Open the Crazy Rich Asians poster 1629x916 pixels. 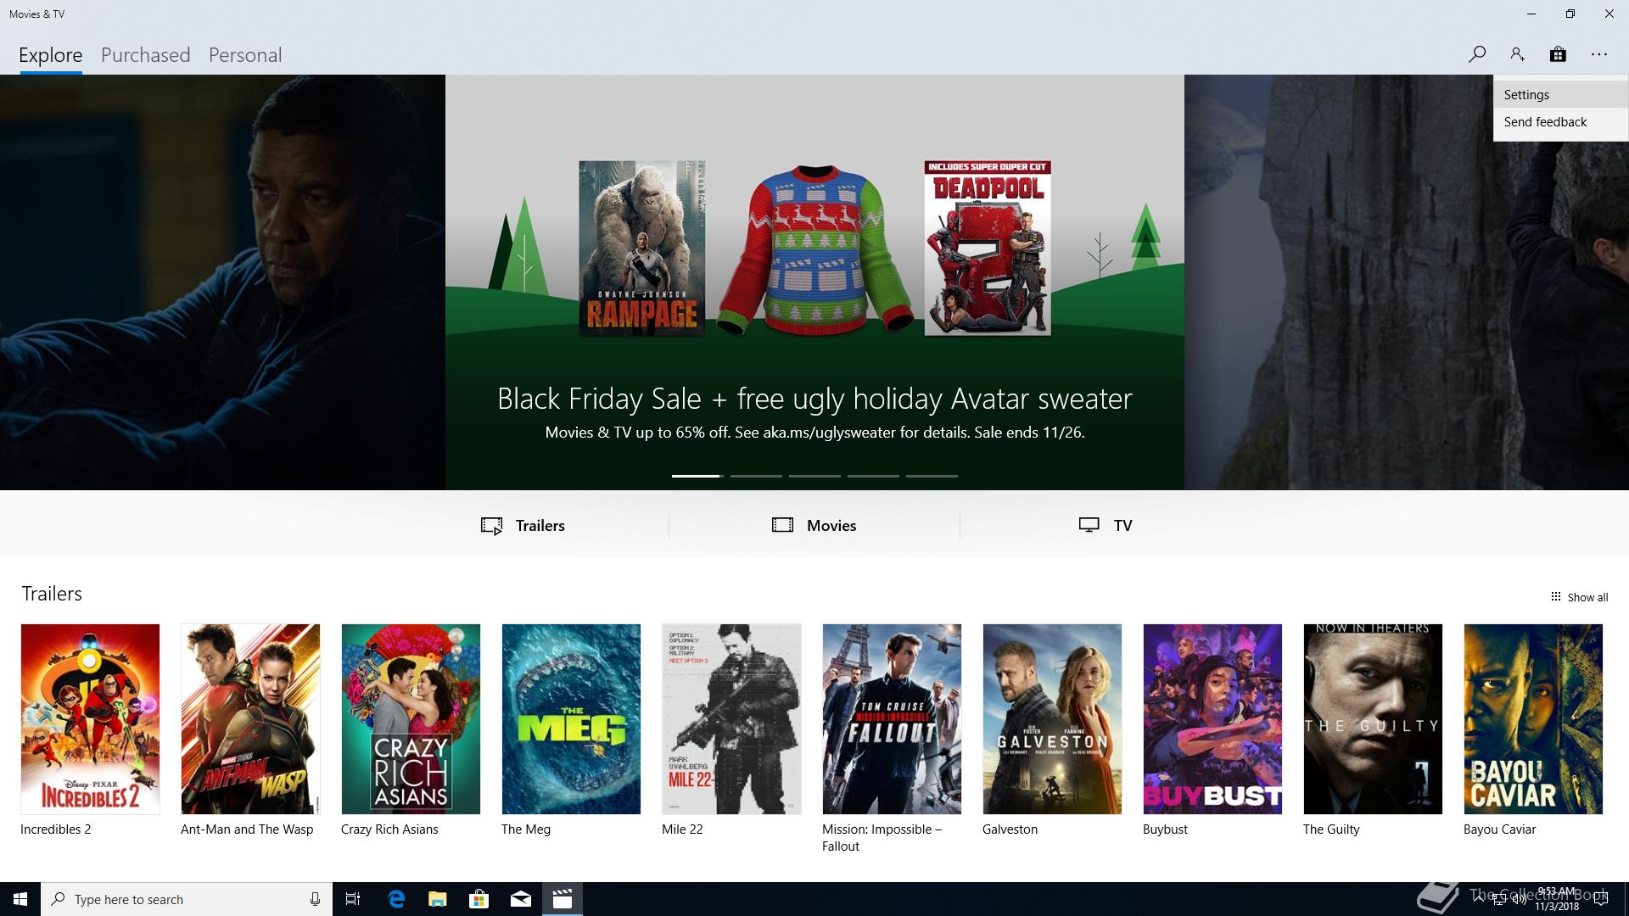tap(411, 719)
